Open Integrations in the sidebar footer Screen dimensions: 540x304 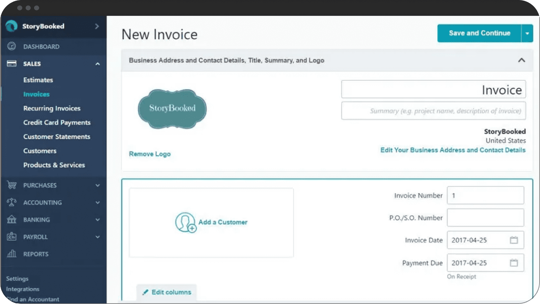coord(23,289)
